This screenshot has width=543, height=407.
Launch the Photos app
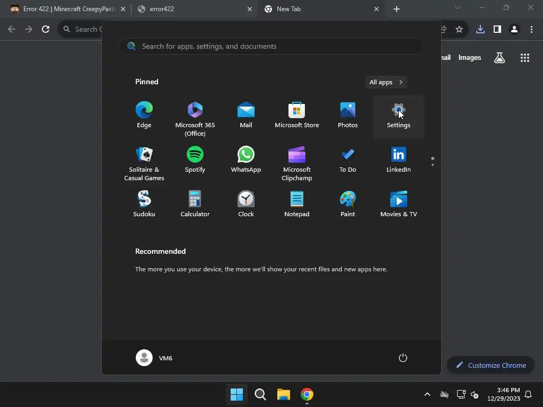(348, 116)
